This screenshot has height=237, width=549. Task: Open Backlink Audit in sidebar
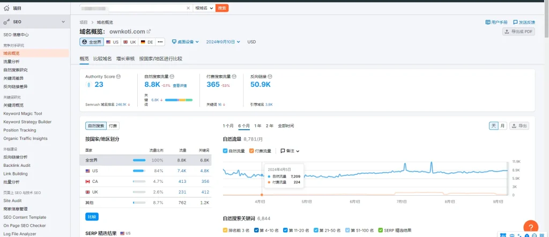[x=17, y=165]
